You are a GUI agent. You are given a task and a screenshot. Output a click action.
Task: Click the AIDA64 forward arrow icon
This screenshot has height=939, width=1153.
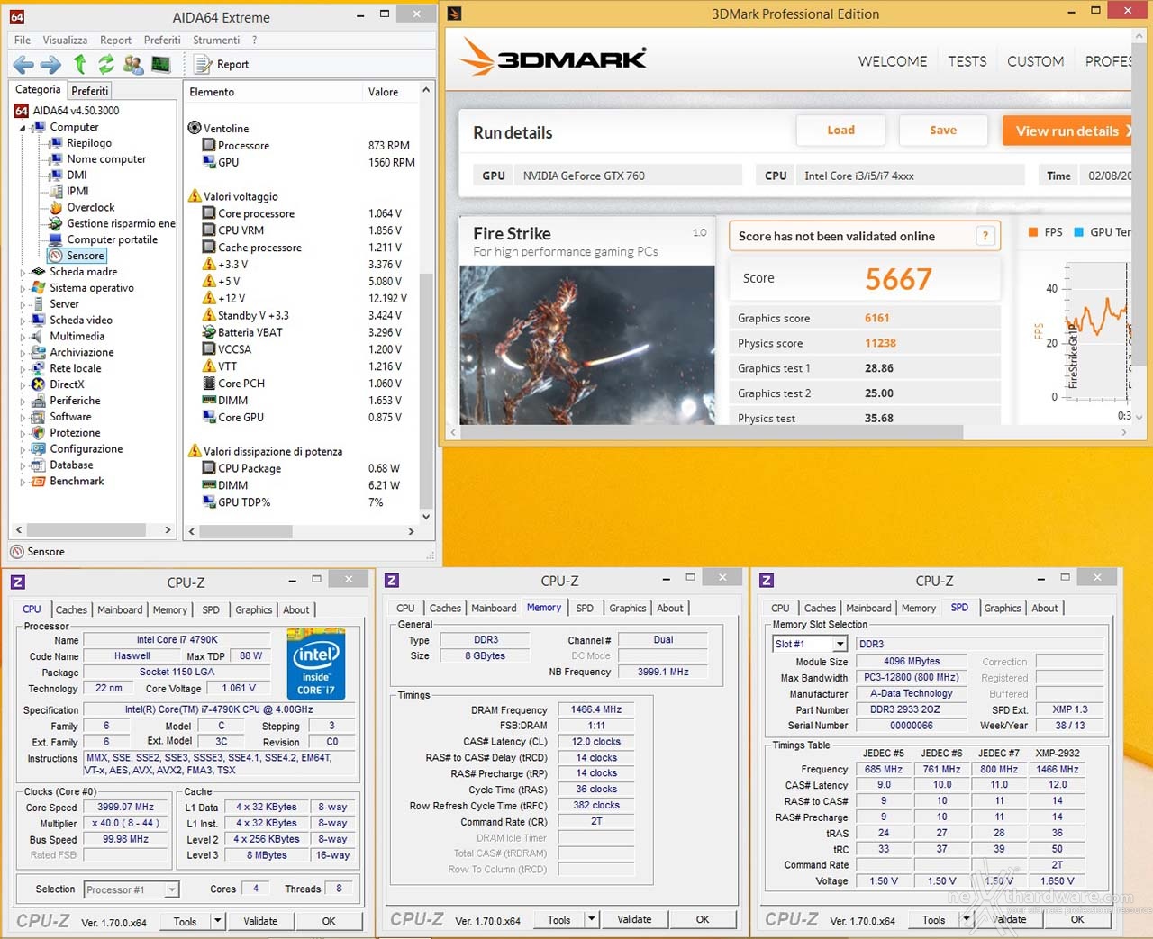[51, 64]
